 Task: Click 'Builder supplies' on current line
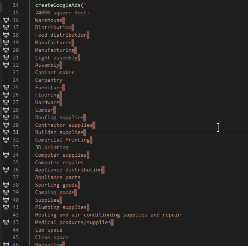point(59,132)
